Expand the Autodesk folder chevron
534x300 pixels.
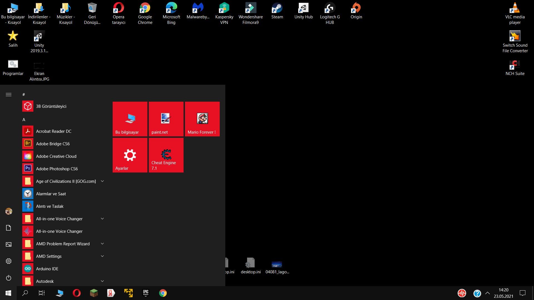coord(102,281)
